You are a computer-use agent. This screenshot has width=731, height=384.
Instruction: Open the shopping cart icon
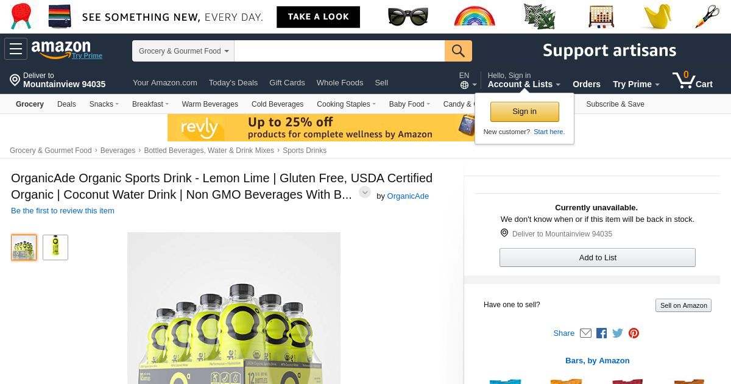tap(692, 80)
